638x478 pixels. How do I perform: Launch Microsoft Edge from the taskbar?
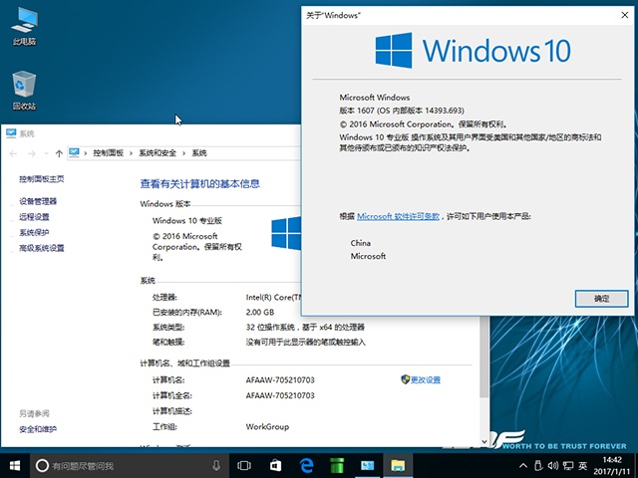tap(307, 465)
